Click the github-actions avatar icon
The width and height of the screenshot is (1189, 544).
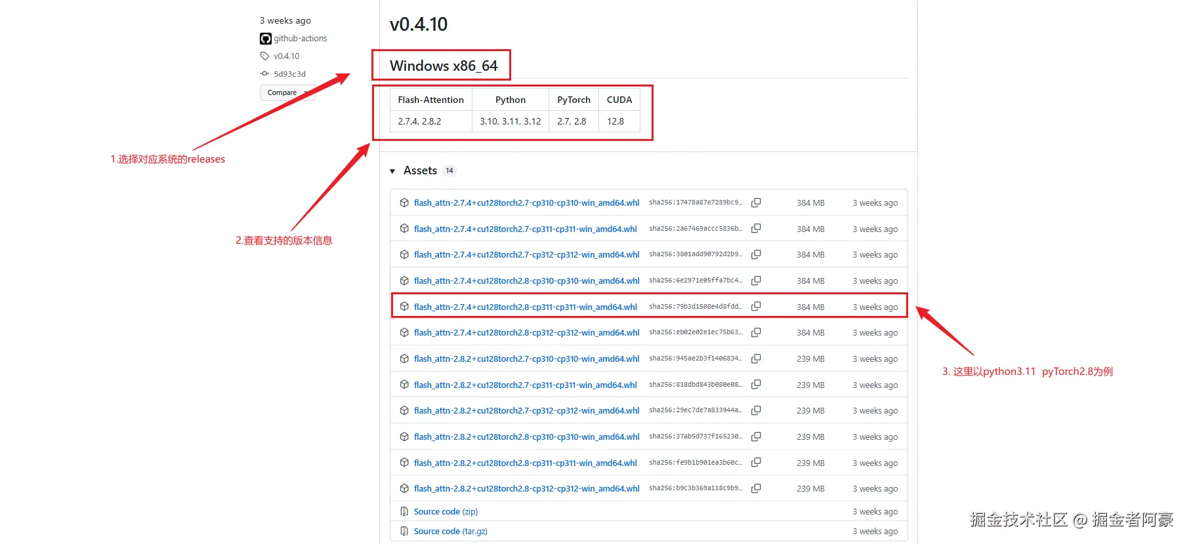(266, 39)
